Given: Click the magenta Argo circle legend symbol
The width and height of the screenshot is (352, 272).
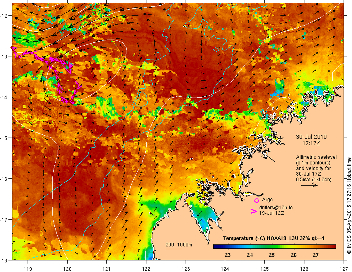Looking at the screenshot, I should tap(256, 200).
